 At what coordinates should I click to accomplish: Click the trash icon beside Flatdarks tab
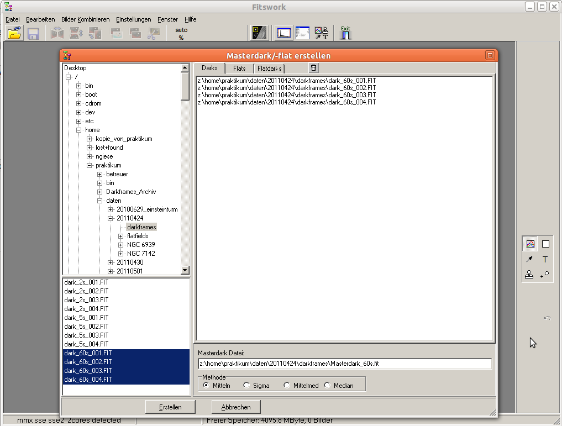click(x=314, y=68)
